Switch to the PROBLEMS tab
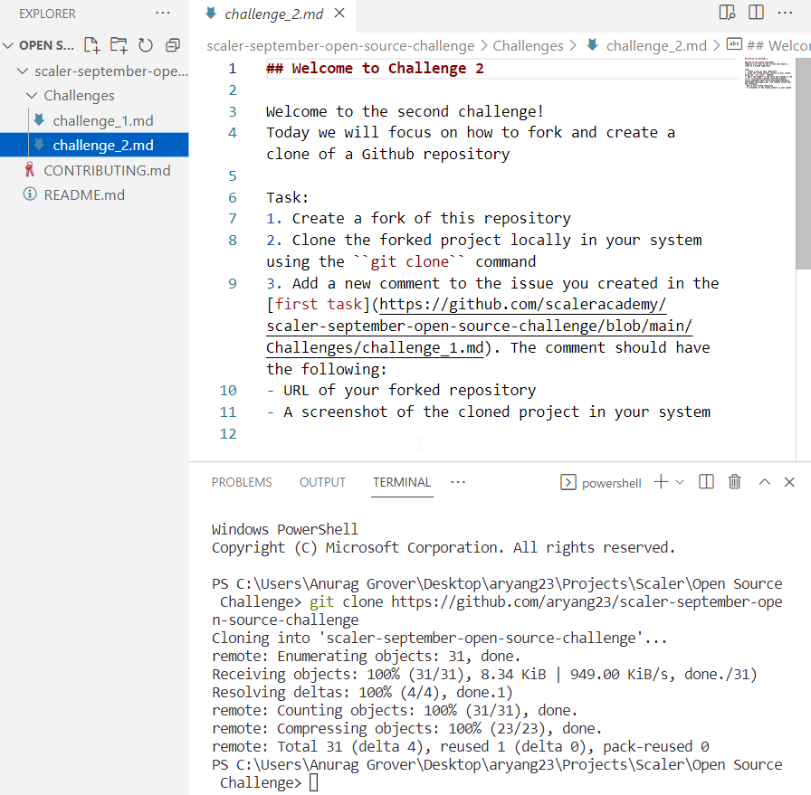 point(242,482)
